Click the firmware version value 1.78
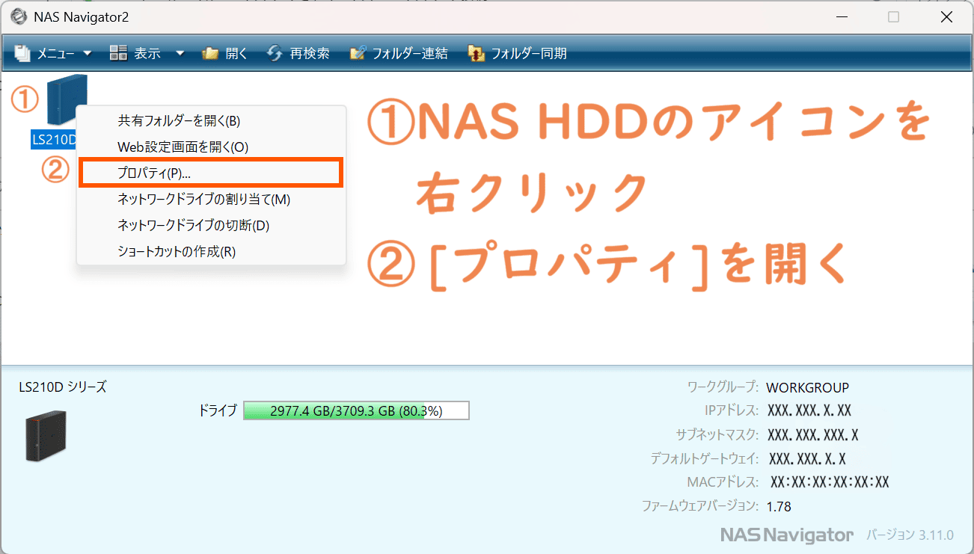Image resolution: width=974 pixels, height=554 pixels. tap(779, 506)
